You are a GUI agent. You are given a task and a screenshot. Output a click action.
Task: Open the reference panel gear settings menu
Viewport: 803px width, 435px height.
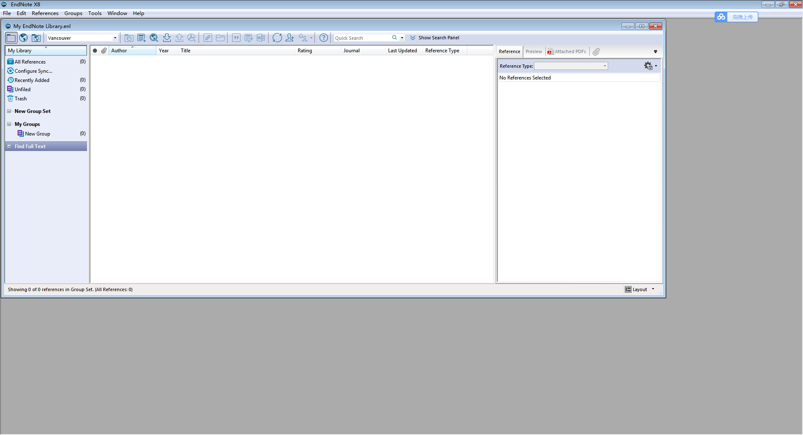coord(650,66)
